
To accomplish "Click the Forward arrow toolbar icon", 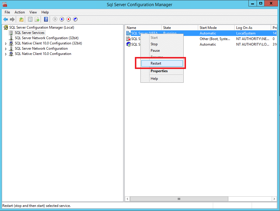I will (12, 19).
